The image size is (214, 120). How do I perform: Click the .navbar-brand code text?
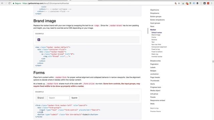[x=115, y=26]
